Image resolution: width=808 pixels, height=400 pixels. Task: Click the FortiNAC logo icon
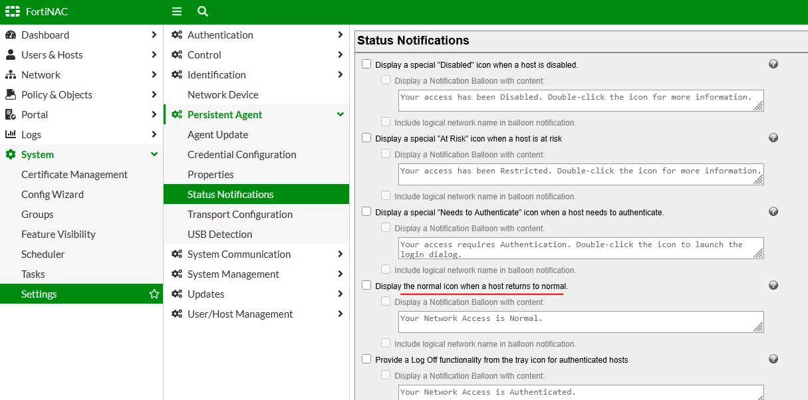click(13, 12)
